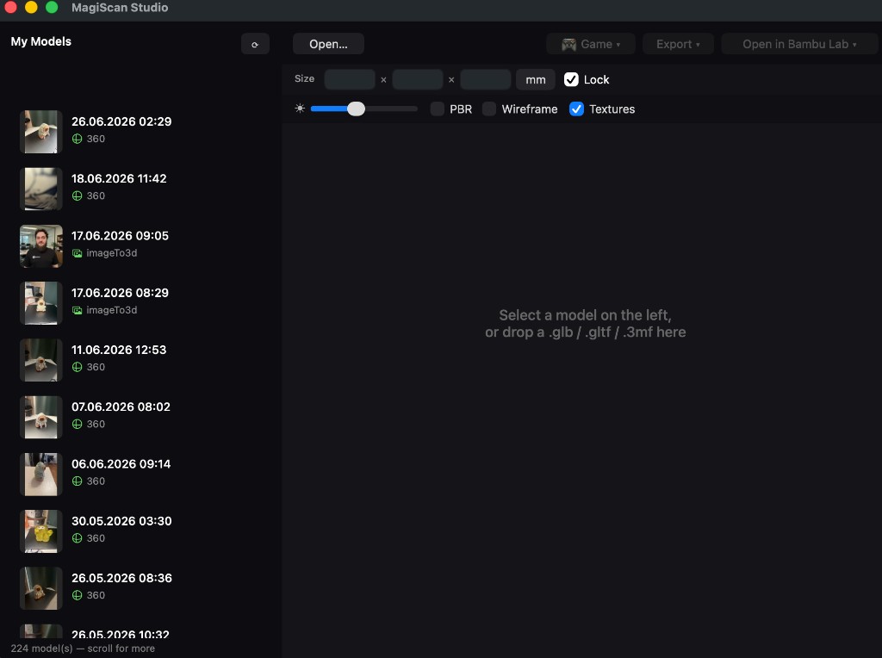
Task: Uncheck the Textures checkbox
Action: pos(576,109)
